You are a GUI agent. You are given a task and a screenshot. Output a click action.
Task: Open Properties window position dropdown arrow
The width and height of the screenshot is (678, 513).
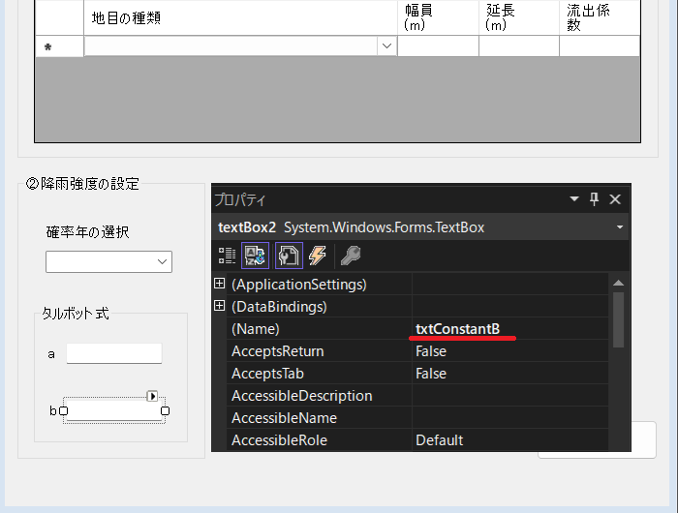point(574,199)
